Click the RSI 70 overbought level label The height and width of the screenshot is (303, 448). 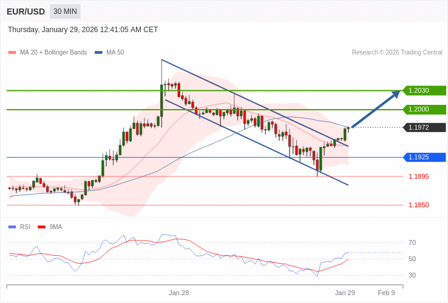(412, 243)
